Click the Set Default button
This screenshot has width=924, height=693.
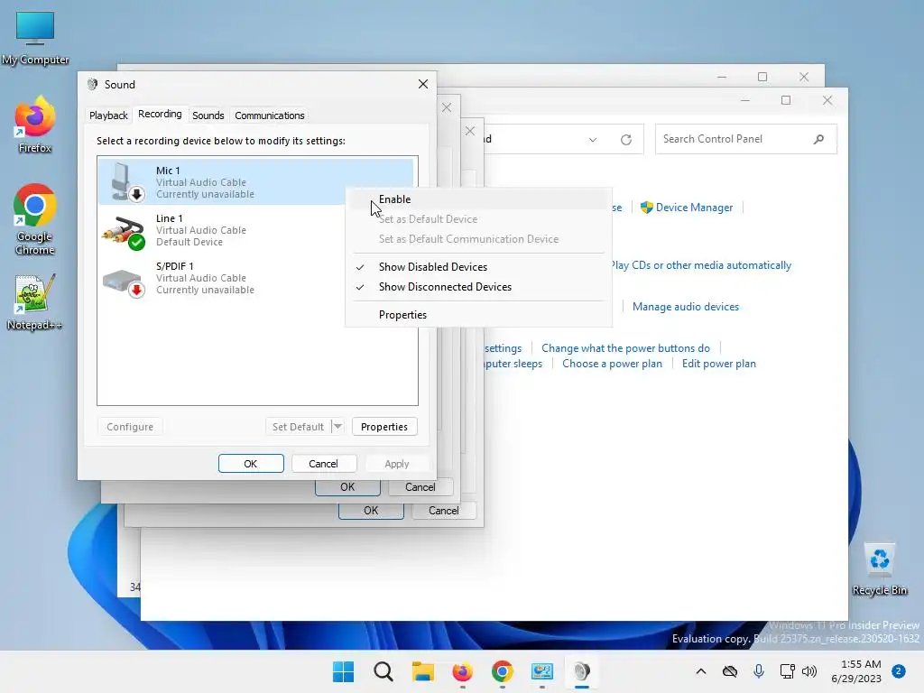pos(298,427)
